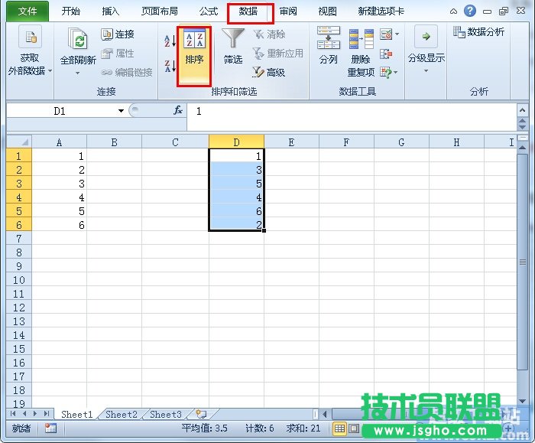Sort ascending with A to Z icon
Screen dimensions: 535x443
(x=170, y=41)
